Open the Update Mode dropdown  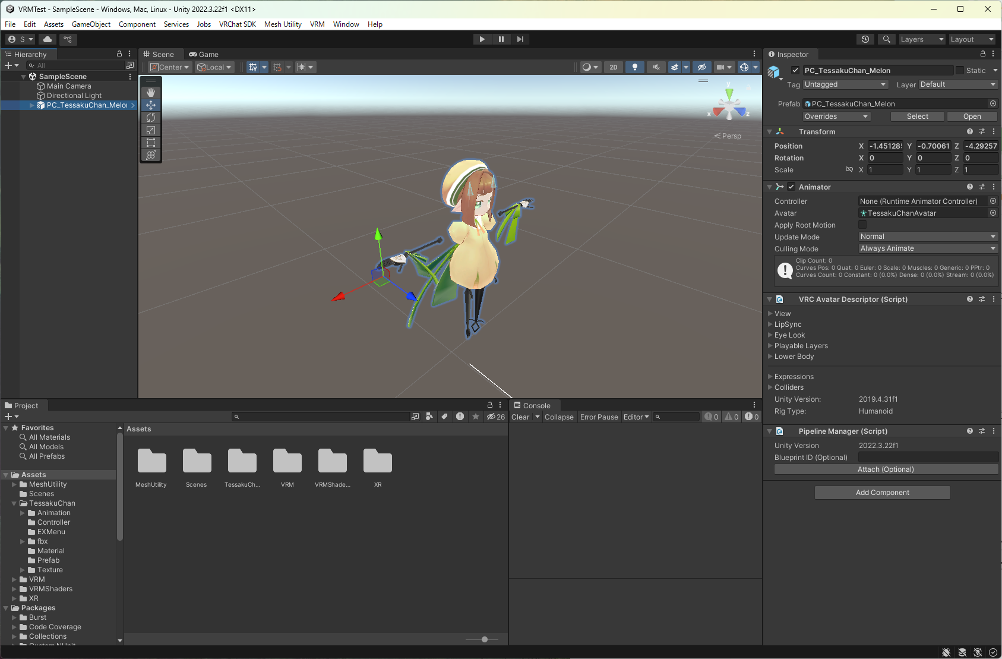(x=928, y=237)
